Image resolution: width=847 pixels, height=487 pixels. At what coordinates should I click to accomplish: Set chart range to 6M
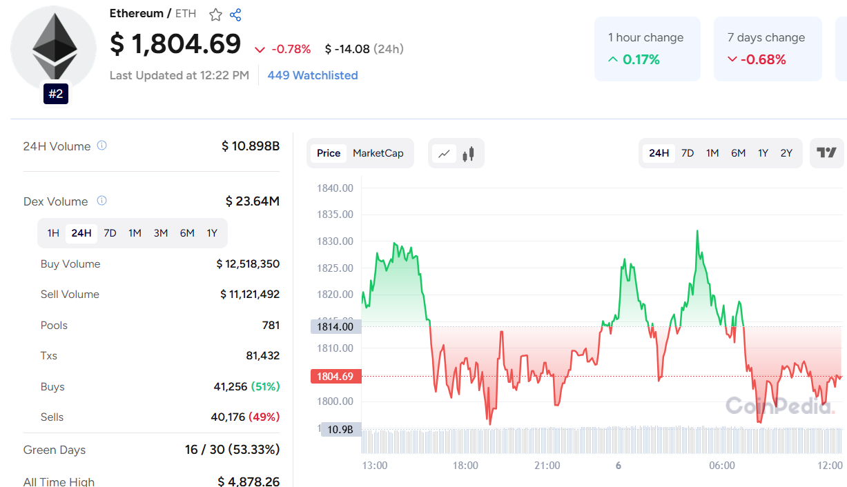[x=739, y=153]
